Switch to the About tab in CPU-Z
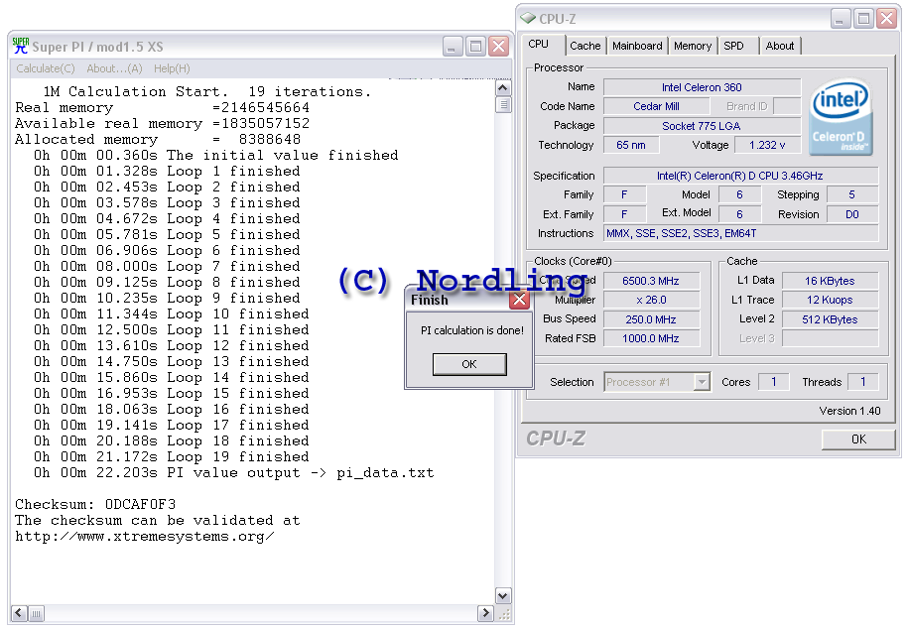 click(x=779, y=46)
